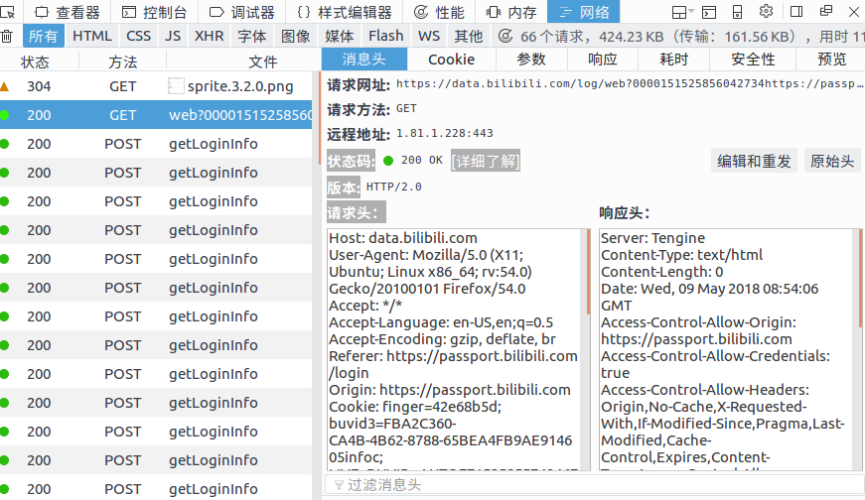Open the Cookie tab

(x=451, y=59)
